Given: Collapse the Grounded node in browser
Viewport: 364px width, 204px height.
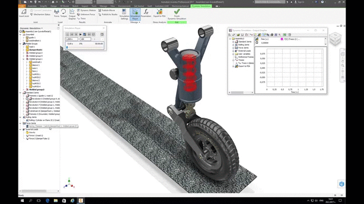Looking at the screenshot, I should (x=21, y=35).
